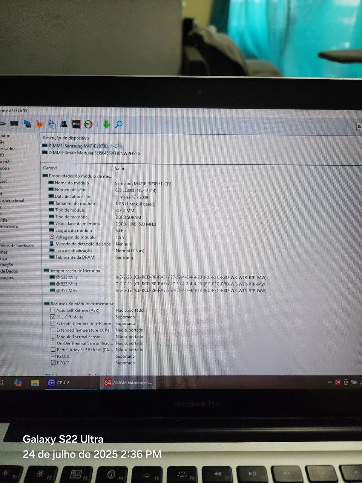Image resolution: width=362 pixels, height=483 pixels.
Task: Open the OSD panel toolbar icon
Action: pyautogui.click(x=76, y=124)
